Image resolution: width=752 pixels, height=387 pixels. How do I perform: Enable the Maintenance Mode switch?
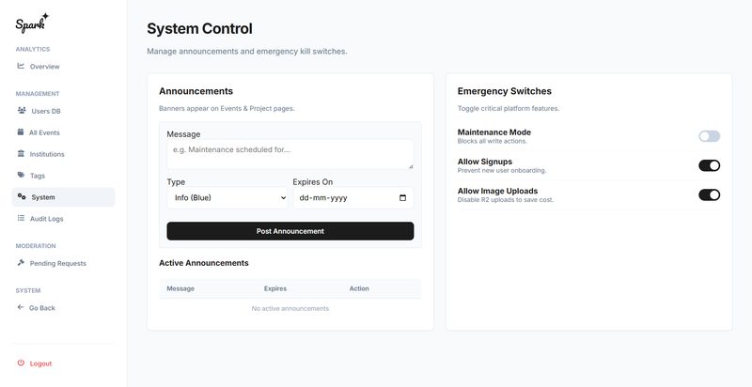pyautogui.click(x=709, y=136)
